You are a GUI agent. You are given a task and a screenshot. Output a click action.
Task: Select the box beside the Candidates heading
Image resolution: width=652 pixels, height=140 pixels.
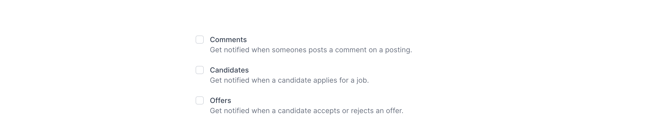200,70
